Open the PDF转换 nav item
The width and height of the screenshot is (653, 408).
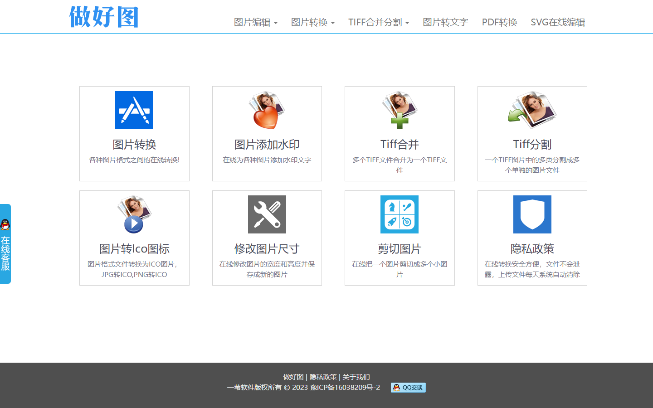coord(499,22)
